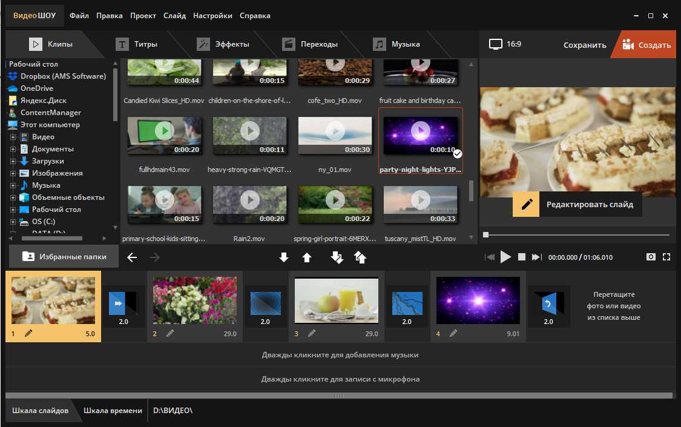Click the pencil edit icon on slide 2
This screenshot has height=427, width=681.
tap(170, 333)
